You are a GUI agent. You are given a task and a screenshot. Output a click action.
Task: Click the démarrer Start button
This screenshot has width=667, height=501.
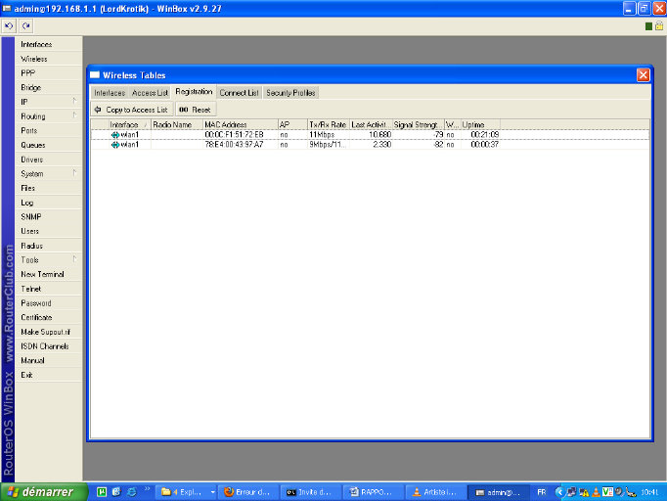(x=44, y=492)
